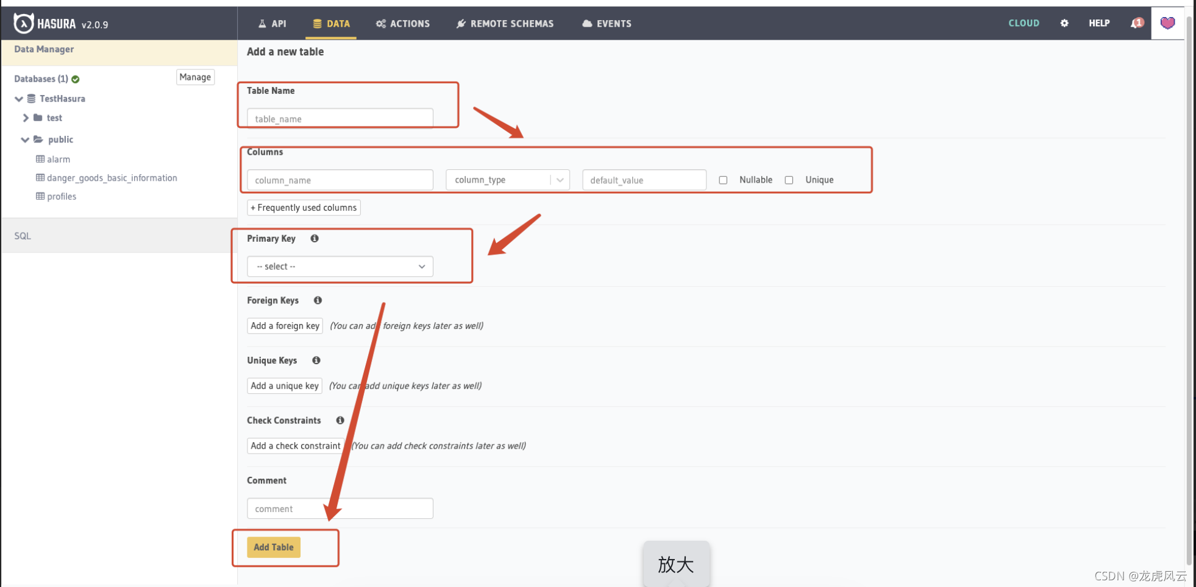Tick the Nullable checkbox
The image size is (1196, 587).
[x=723, y=180]
